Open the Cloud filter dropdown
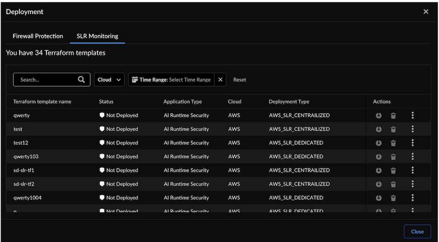The image size is (439, 242). [109, 80]
